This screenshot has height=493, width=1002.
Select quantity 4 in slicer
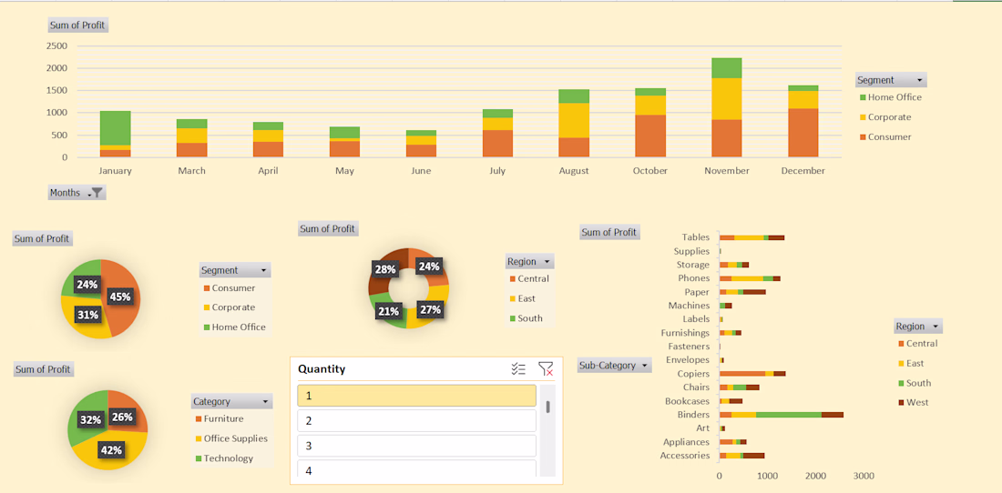click(x=416, y=468)
